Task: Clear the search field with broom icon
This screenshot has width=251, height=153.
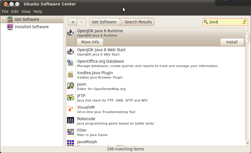Action: pos(244,22)
